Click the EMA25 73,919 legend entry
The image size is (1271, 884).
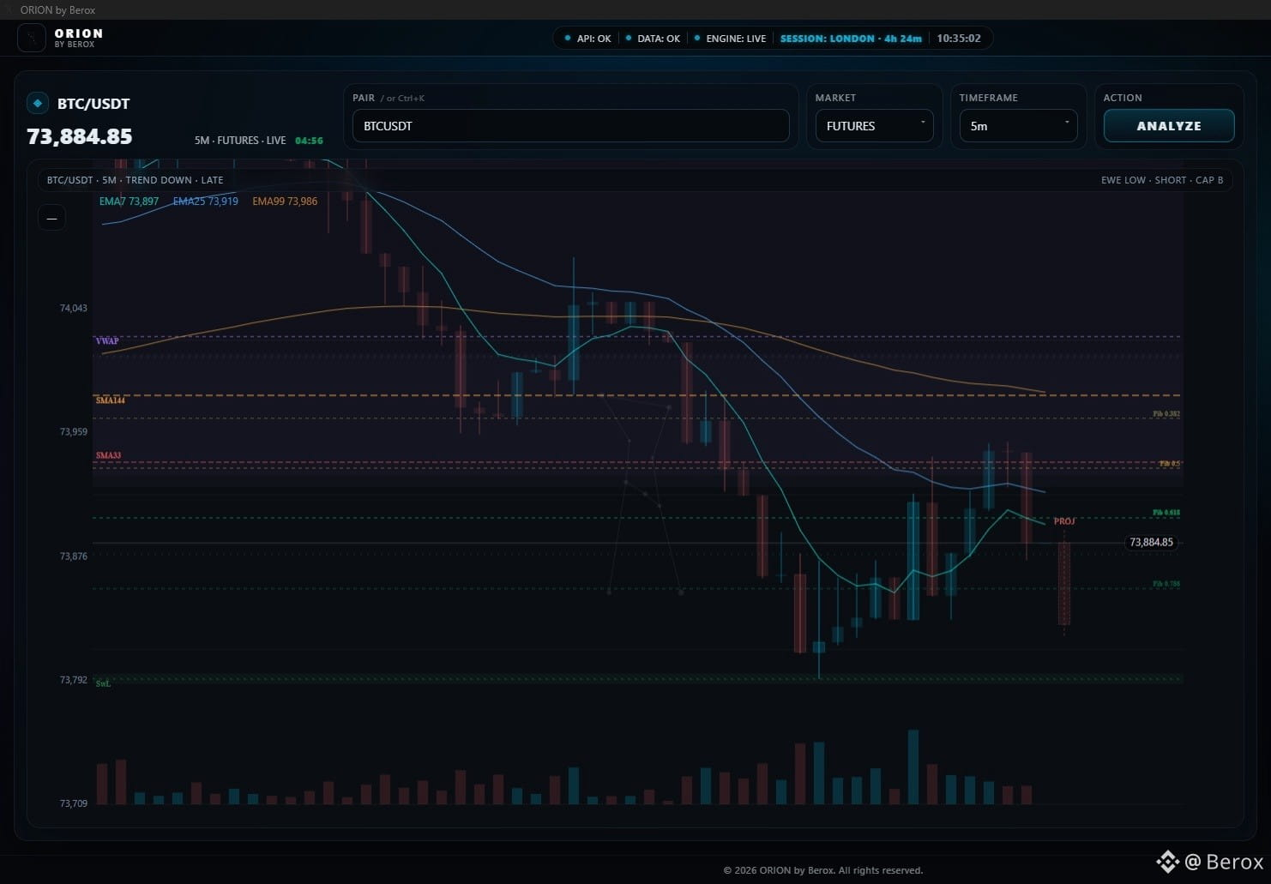(206, 201)
